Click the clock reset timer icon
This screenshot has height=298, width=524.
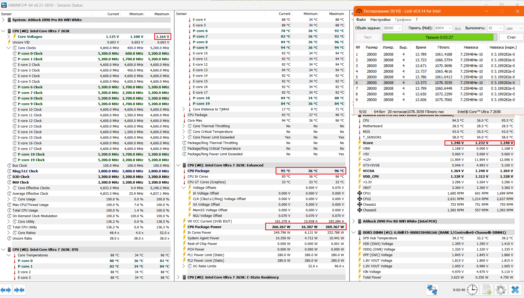pyautogui.click(x=472, y=290)
